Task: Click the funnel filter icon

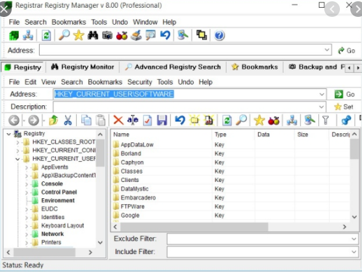Action: (326, 120)
